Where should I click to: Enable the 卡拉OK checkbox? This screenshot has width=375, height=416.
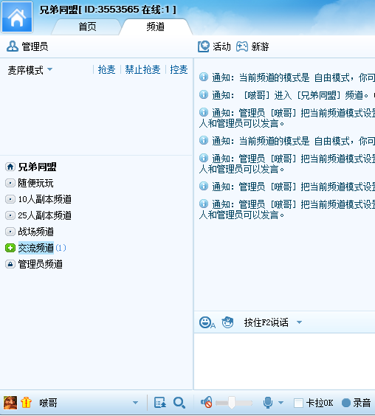298,403
